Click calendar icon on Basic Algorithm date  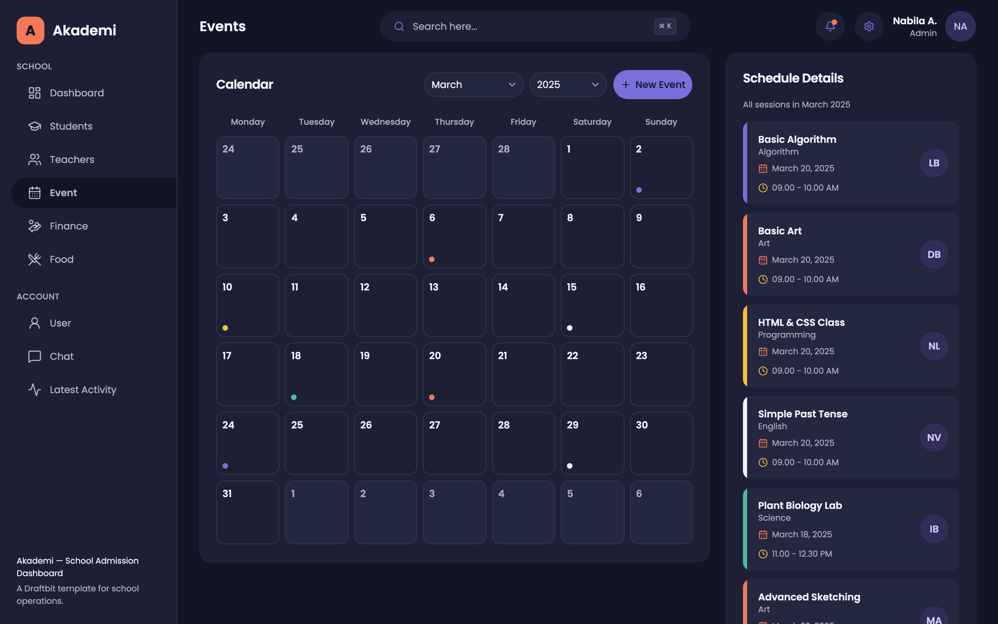coord(763,168)
